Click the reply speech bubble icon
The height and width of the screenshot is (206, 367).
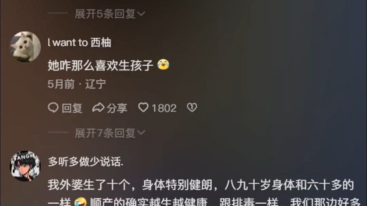click(53, 108)
